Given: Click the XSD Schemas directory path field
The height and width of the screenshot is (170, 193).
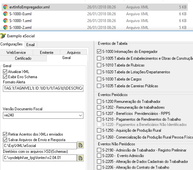Looking at the screenshot, I should 40,158.
